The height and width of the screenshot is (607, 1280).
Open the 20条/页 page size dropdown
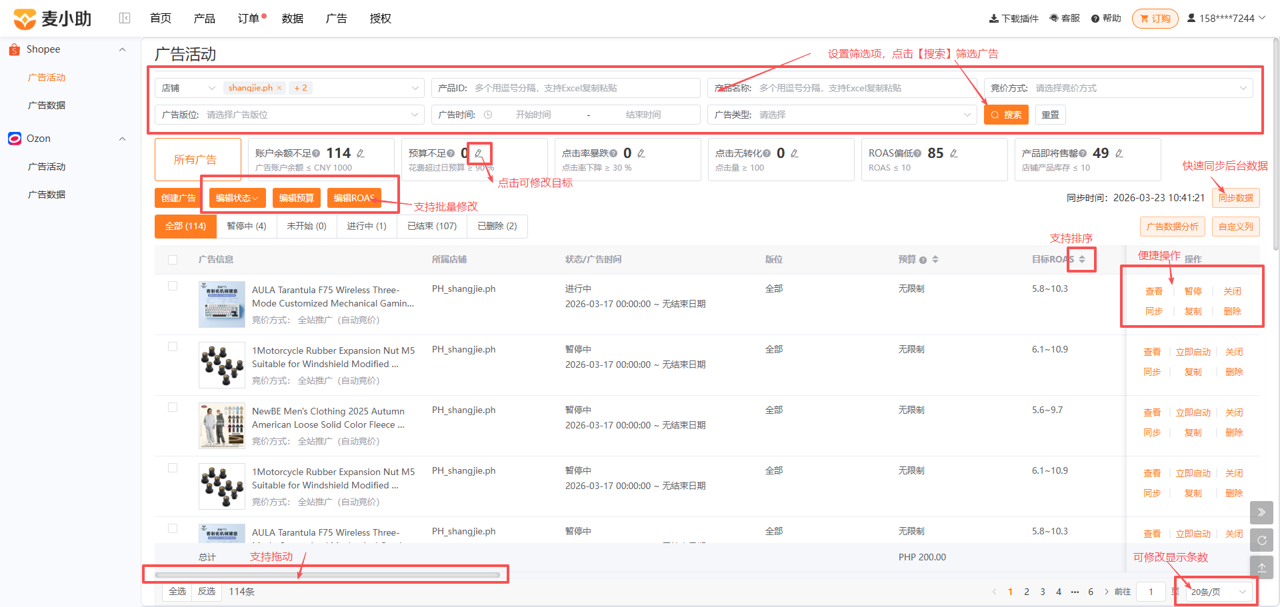(1218, 592)
